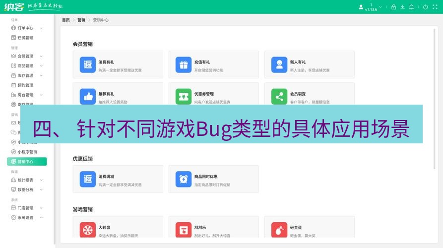
Task: Click the 统计报表 chart icon
Action: click(13, 180)
